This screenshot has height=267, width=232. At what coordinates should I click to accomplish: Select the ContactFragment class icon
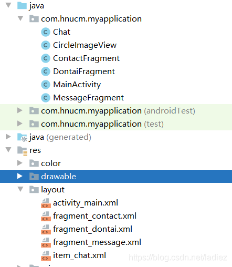(46, 58)
